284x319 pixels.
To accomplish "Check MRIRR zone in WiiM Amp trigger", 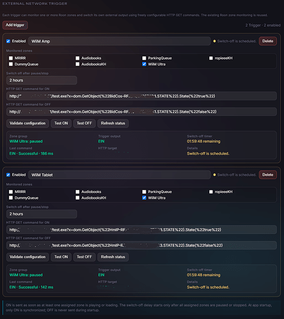I will click(x=11, y=58).
